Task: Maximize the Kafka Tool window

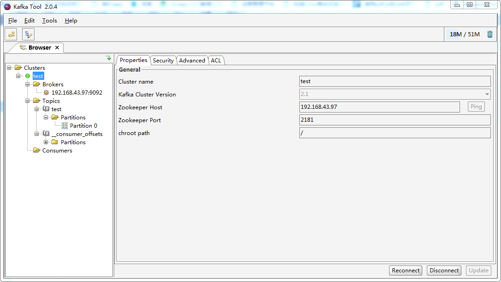Action: pyautogui.click(x=470, y=5)
